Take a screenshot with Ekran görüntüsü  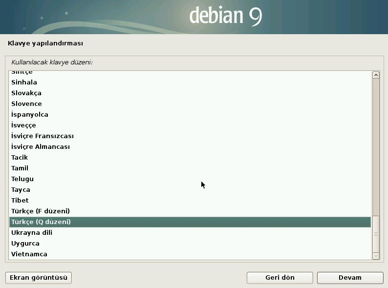tap(39, 278)
